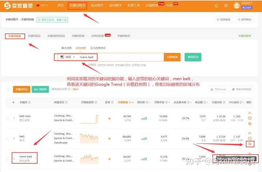
Task: Switch to 关键词选品 tab
Action: (x=34, y=36)
